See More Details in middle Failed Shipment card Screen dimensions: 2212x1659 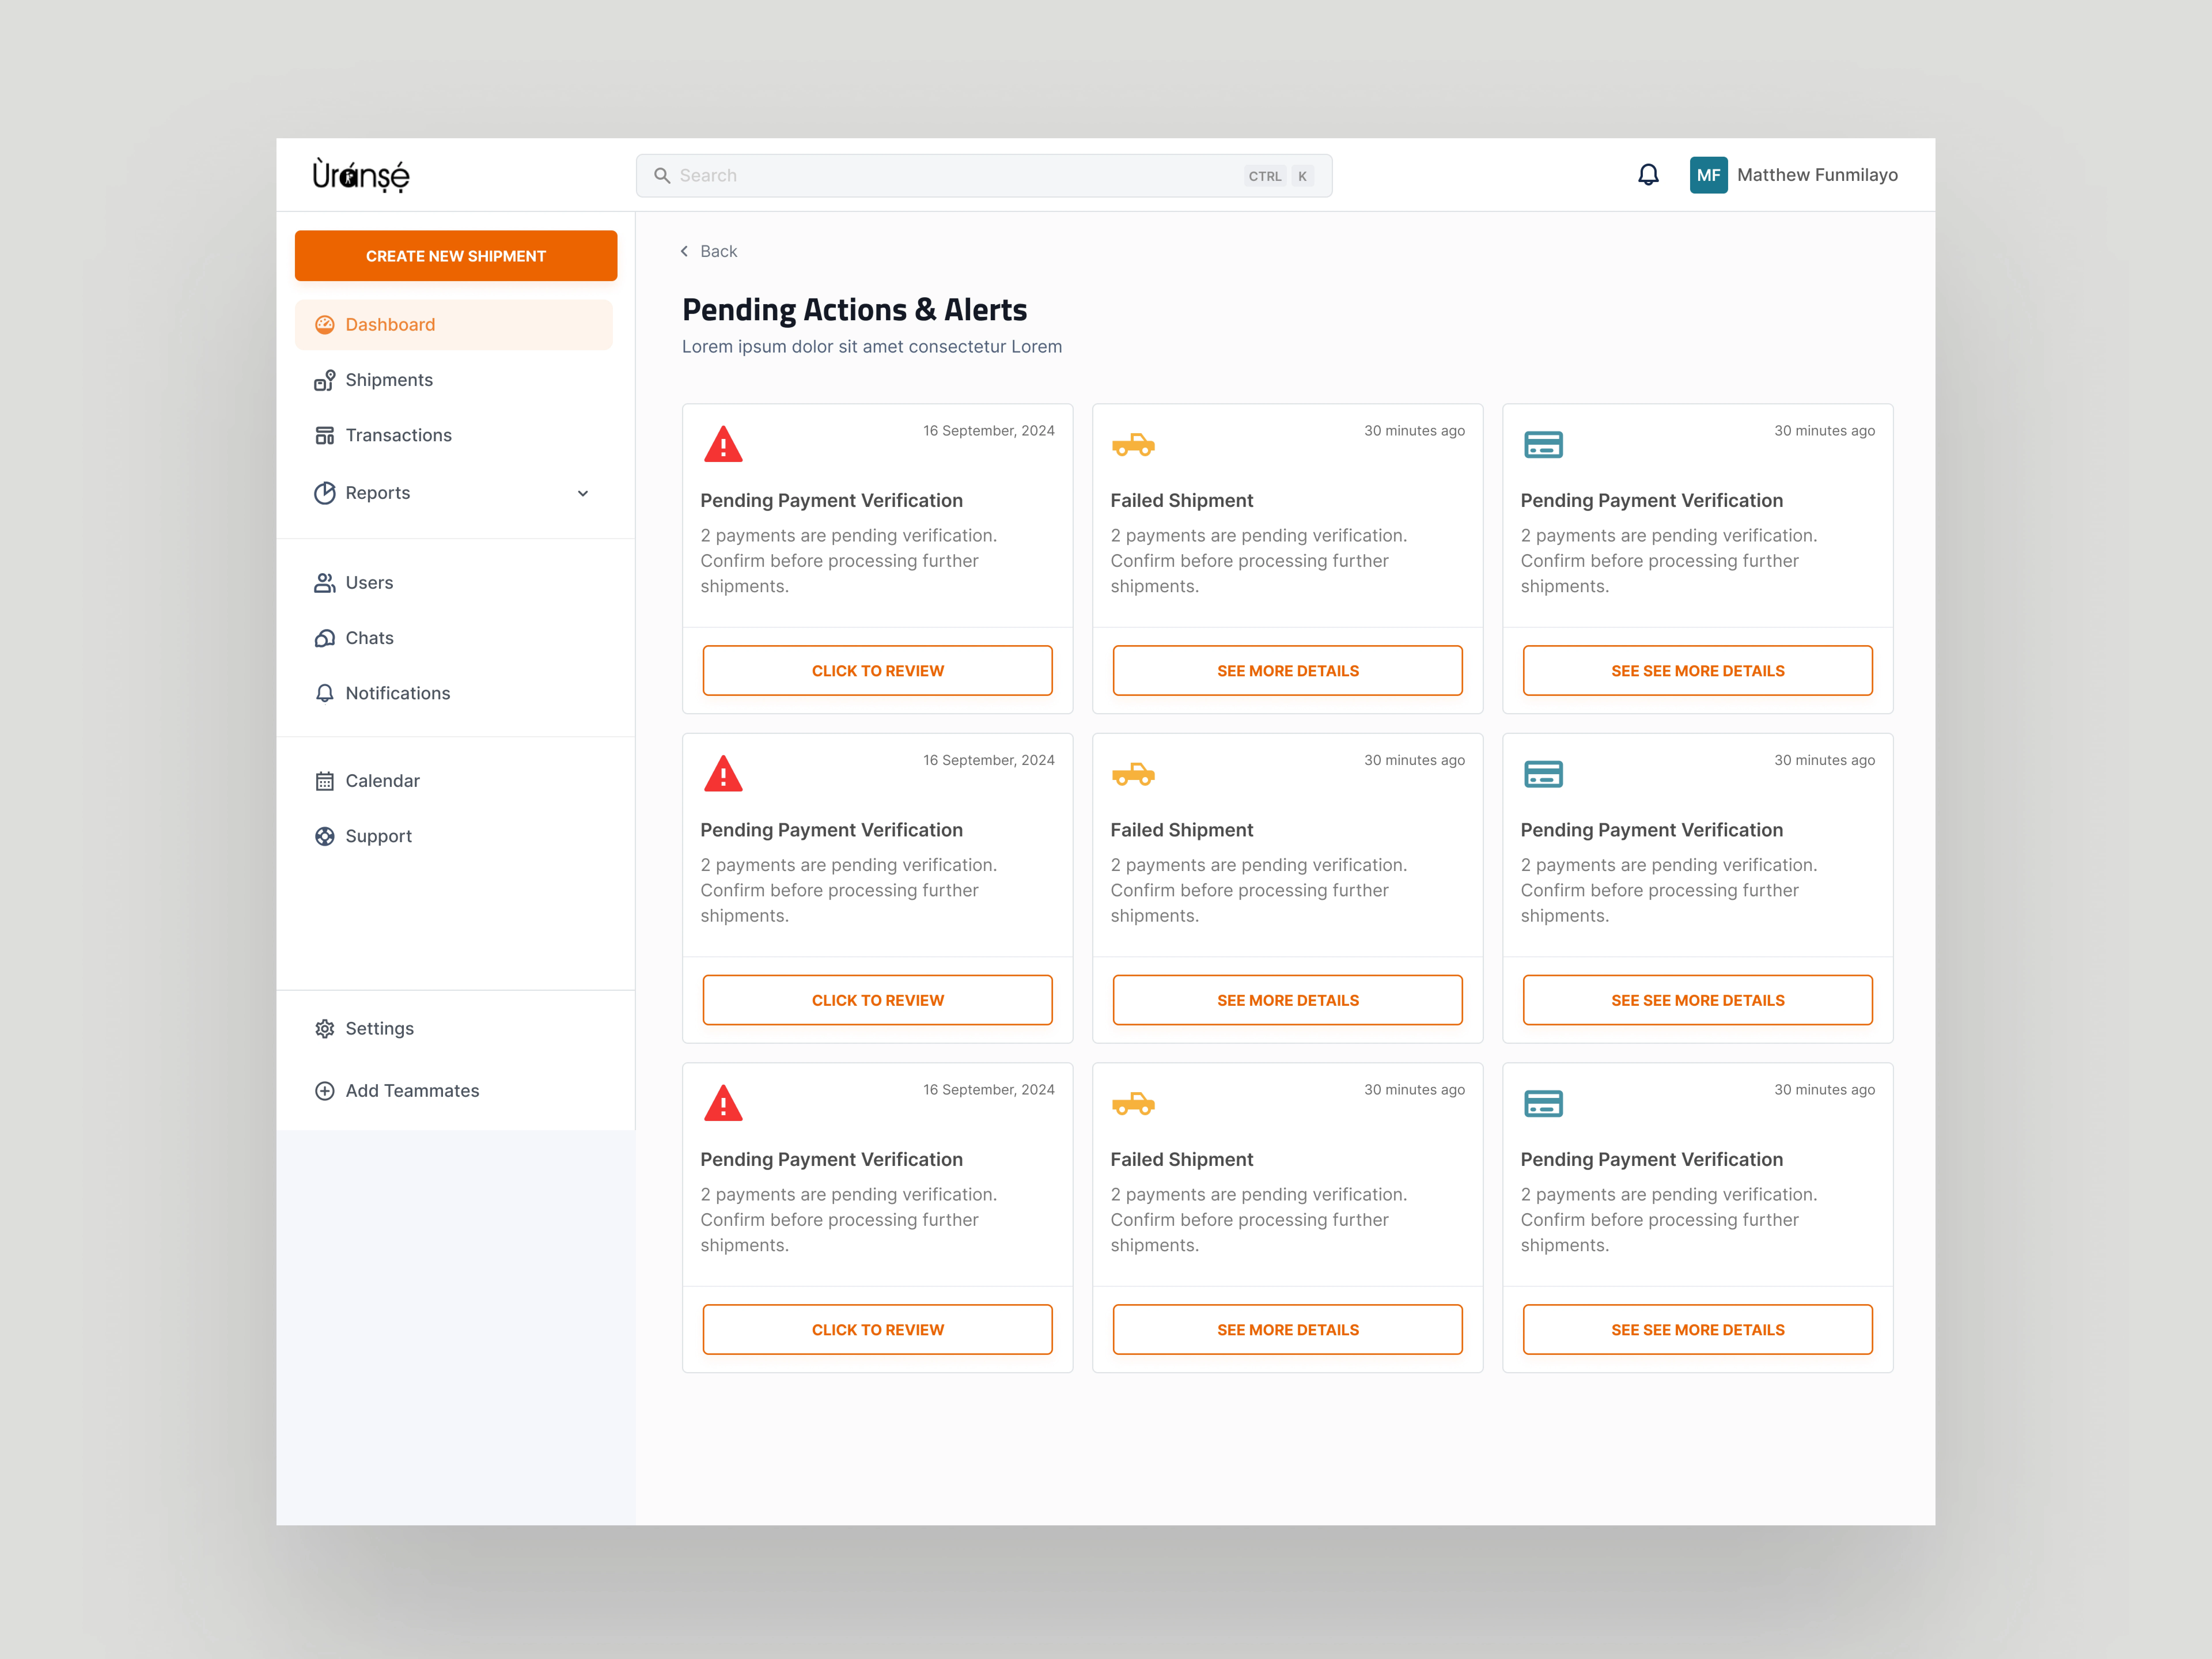coord(1288,1000)
